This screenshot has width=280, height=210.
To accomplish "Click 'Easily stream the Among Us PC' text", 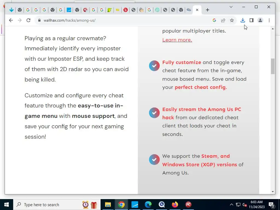I will point(202,109).
